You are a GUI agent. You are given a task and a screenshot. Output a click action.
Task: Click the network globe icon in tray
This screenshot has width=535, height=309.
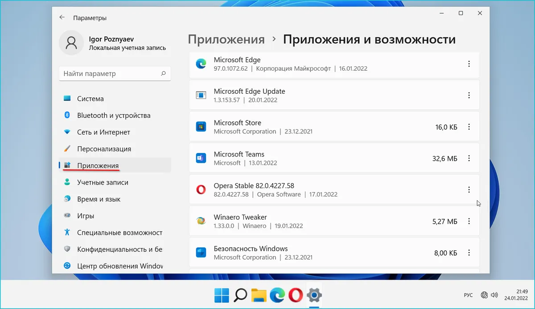pos(484,295)
